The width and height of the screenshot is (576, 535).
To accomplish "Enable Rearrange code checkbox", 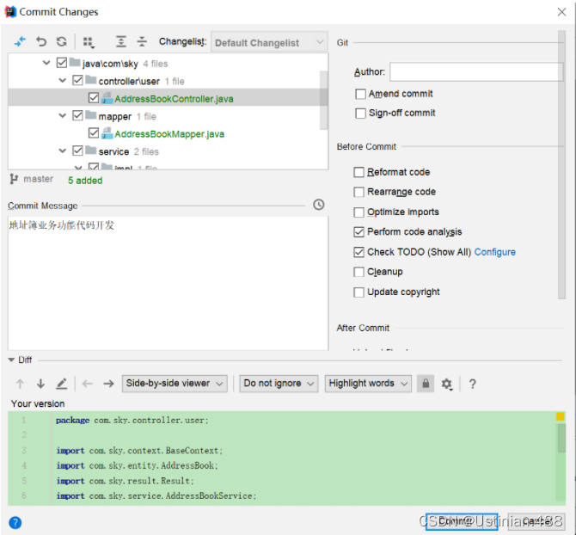I will 358,192.
